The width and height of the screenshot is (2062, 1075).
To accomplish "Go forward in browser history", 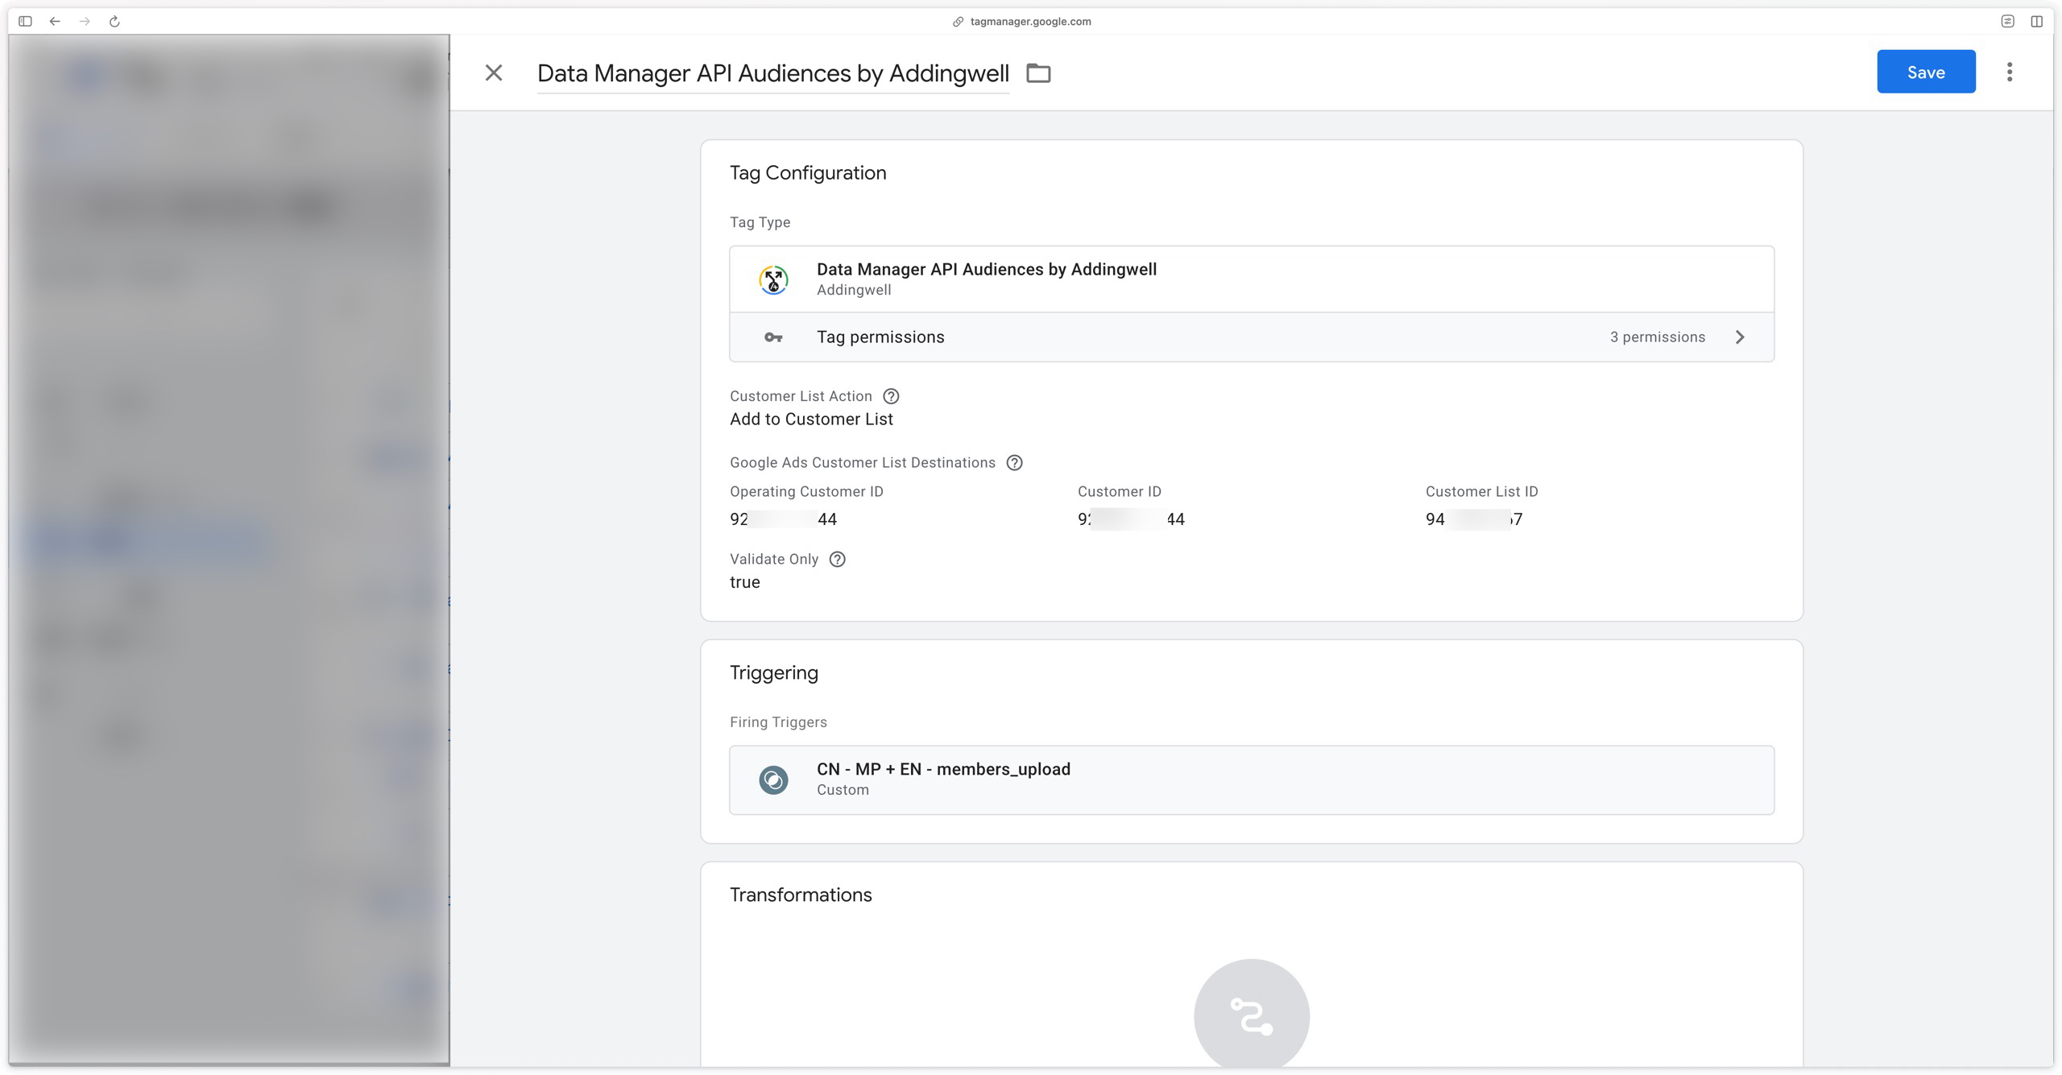I will [x=85, y=22].
